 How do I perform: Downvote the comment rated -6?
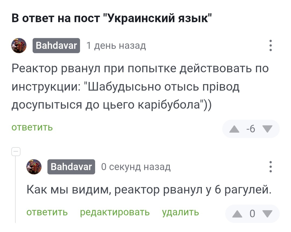267,129
